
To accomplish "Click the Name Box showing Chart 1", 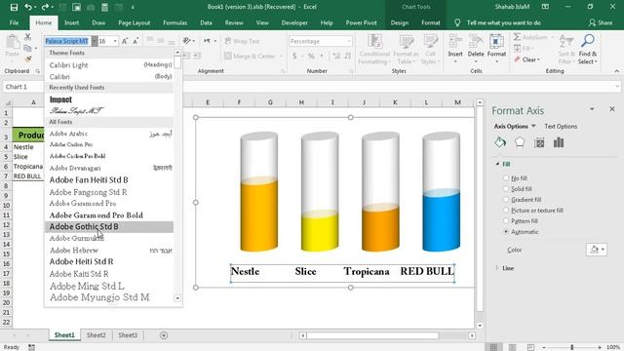I will 23,87.
